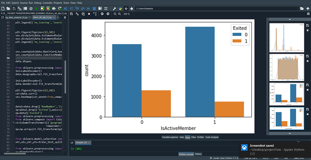Start debugging the file icon
The width and height of the screenshot is (311, 160).
coord(65,9)
